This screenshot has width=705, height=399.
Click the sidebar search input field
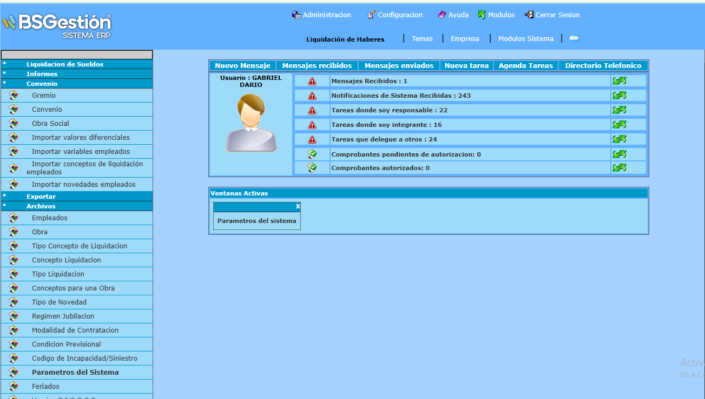tap(77, 55)
